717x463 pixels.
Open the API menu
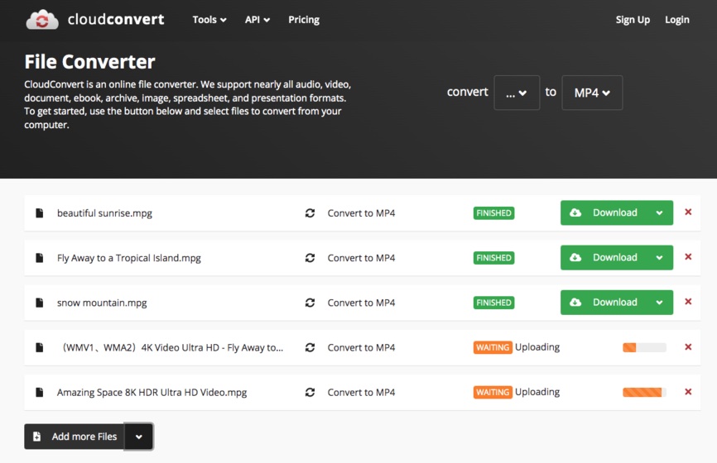257,20
